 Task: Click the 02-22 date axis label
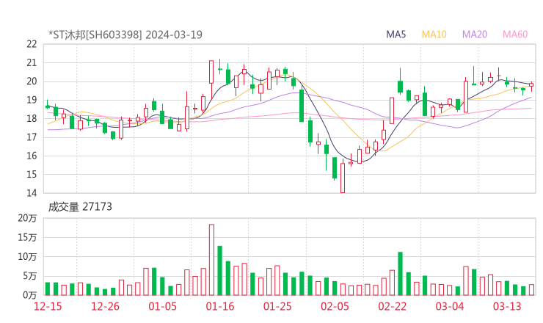pyautogui.click(x=393, y=306)
